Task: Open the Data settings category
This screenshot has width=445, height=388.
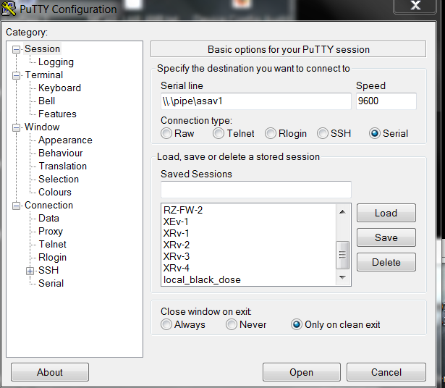Action: pos(48,219)
